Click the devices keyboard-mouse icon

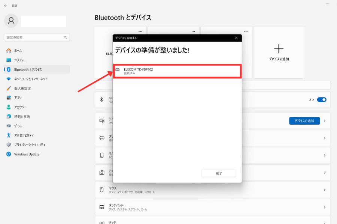coord(102,121)
